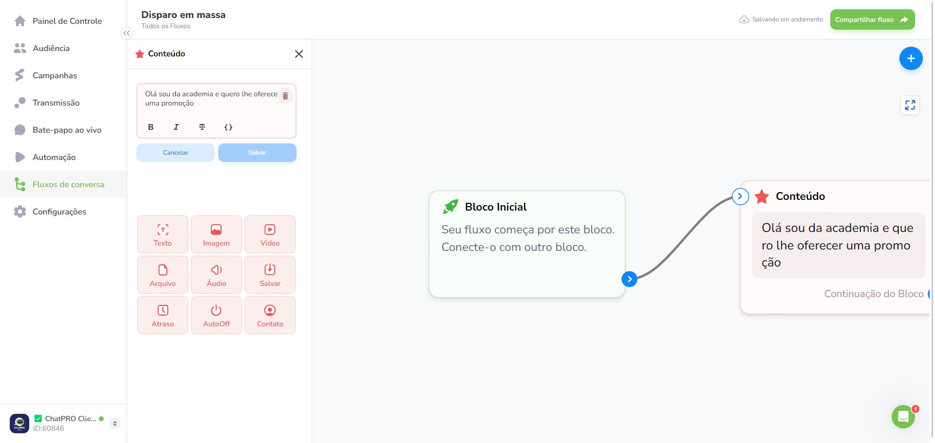Open Configurações settings
The width and height of the screenshot is (935, 443).
[63, 212]
